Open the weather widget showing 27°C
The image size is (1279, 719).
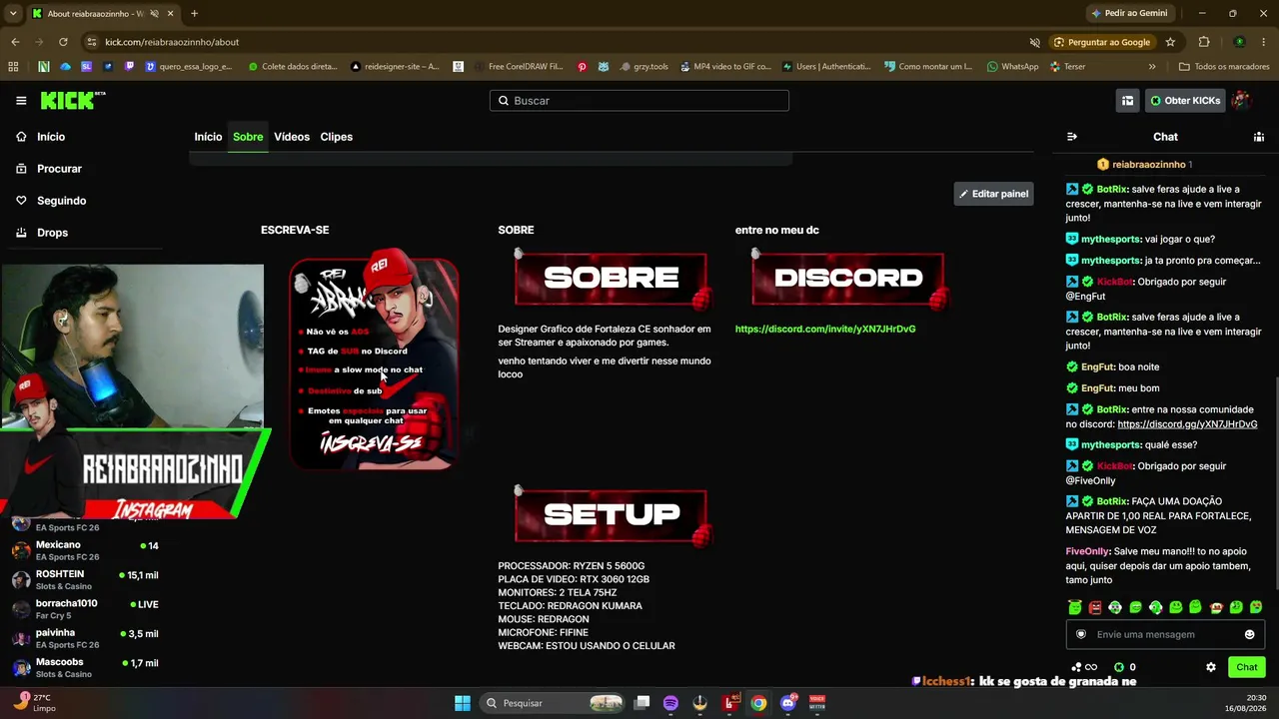pyautogui.click(x=33, y=702)
